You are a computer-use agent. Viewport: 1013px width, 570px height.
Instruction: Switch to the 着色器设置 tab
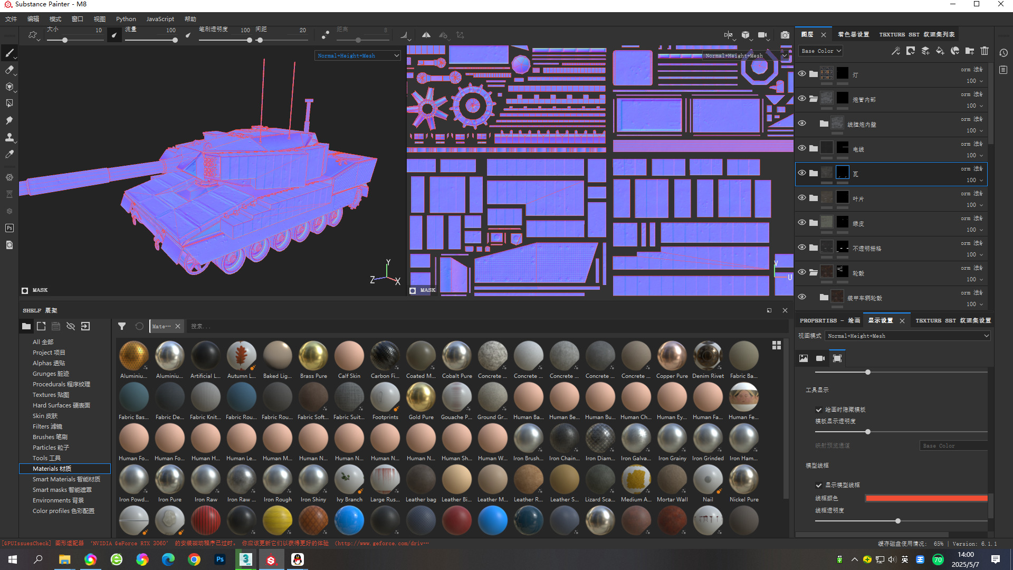pos(853,34)
